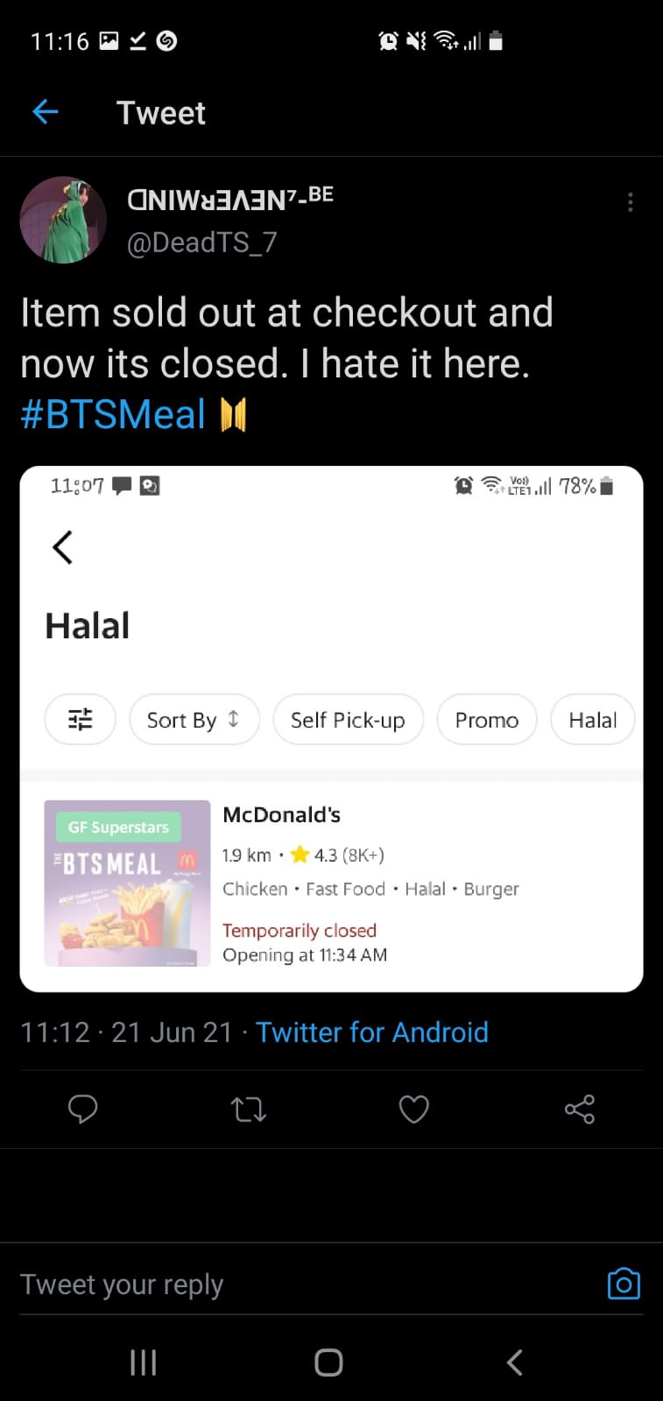Tap the BTS Meal restaurant thumbnail
This screenshot has height=1401, width=663.
(x=128, y=883)
